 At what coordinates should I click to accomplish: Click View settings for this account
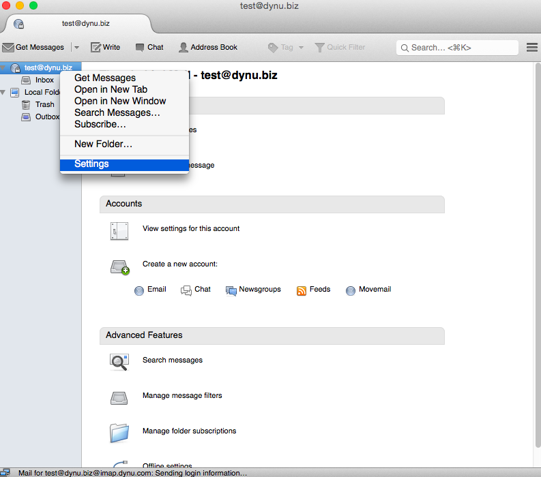191,229
